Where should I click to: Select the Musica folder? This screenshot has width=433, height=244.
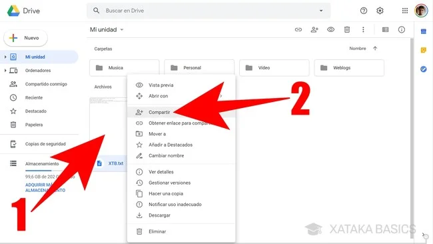pos(125,68)
